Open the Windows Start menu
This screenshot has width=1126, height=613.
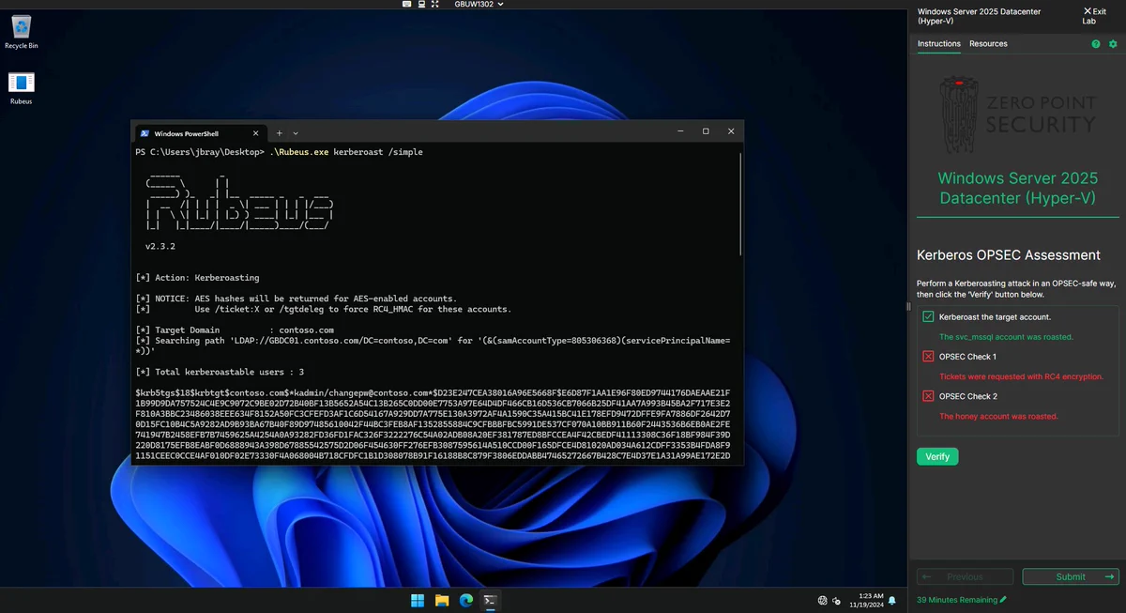point(417,600)
